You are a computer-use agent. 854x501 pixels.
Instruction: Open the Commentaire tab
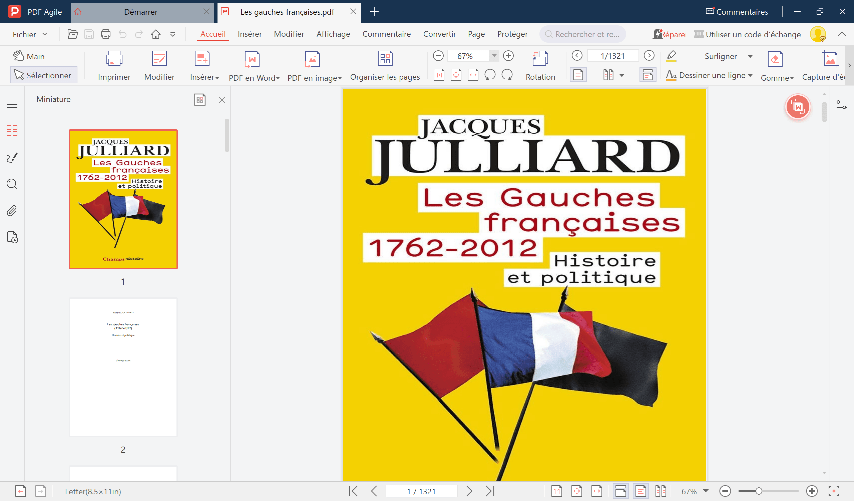pyautogui.click(x=387, y=34)
